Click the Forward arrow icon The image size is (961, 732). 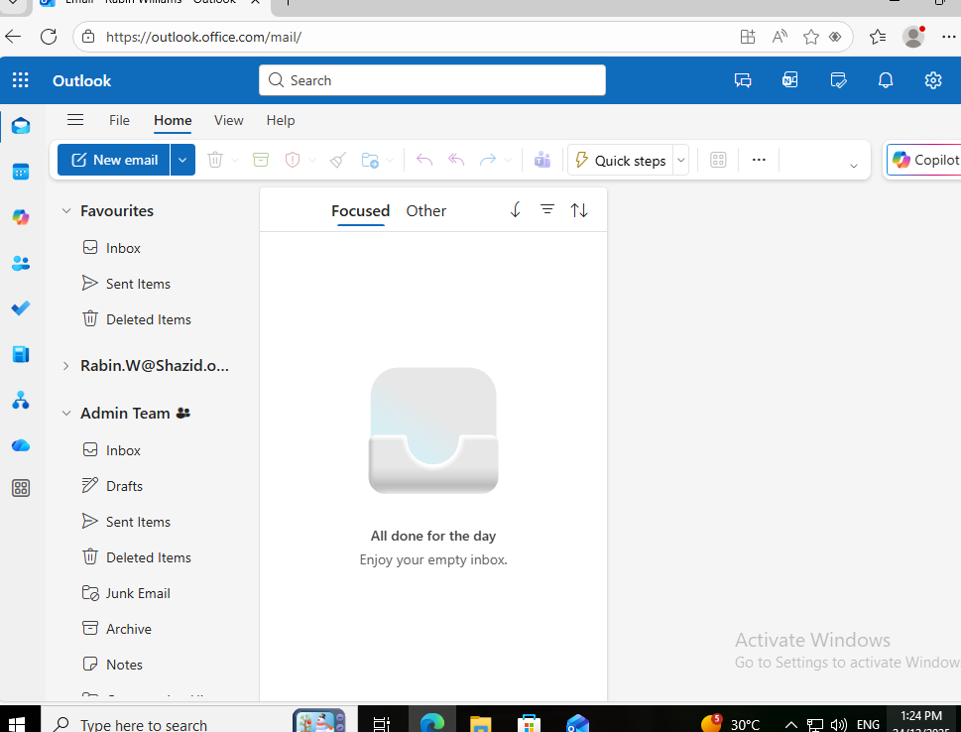click(x=488, y=160)
